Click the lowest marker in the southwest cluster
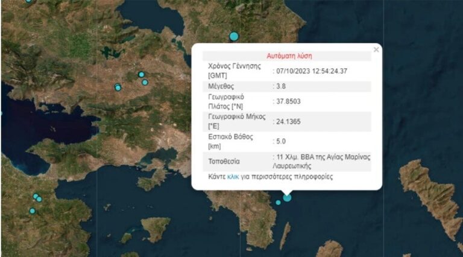Screen dimensions: 463x257 32,211
